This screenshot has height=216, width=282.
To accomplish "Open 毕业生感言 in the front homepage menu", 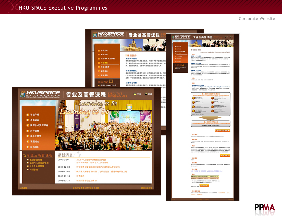I will tap(35, 136).
